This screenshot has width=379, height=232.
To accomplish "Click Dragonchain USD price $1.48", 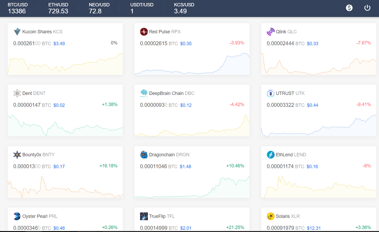I will 186,167.
